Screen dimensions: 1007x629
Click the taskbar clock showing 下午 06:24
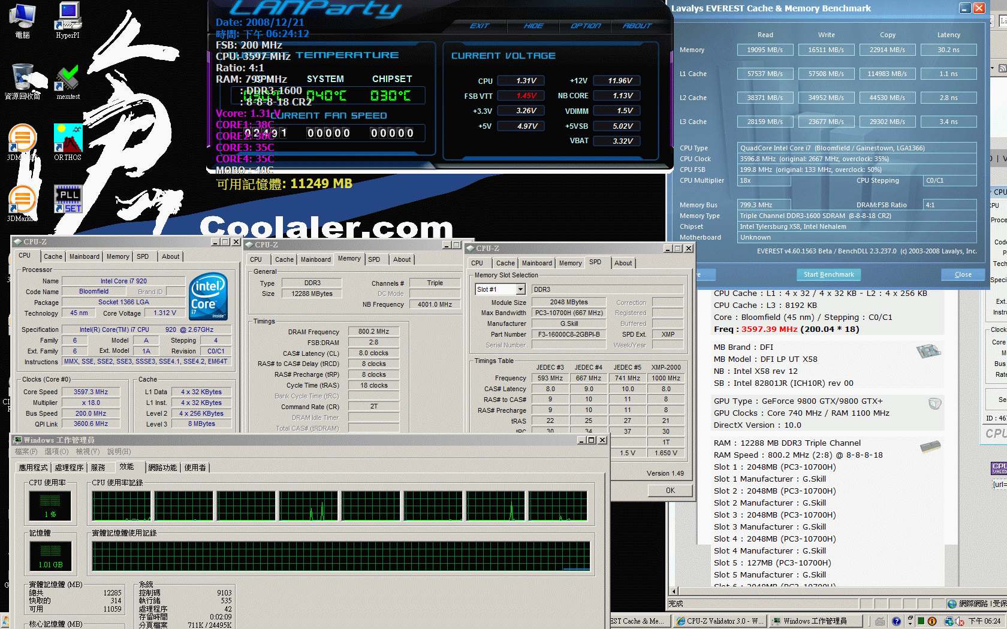coord(984,621)
